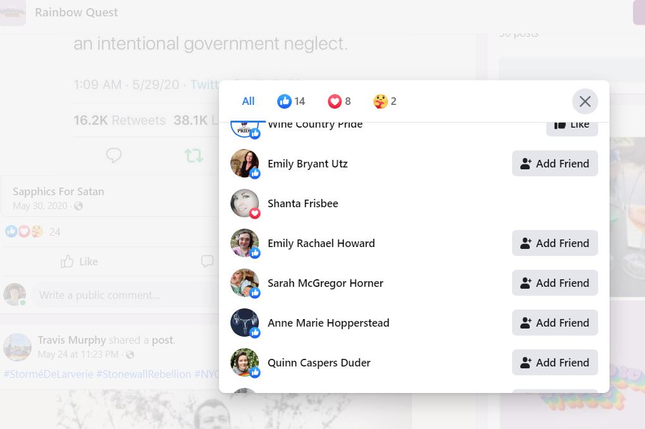Add Anne Marie Hopperstead as friend
Screen dimensions: 645x429
click(x=554, y=323)
